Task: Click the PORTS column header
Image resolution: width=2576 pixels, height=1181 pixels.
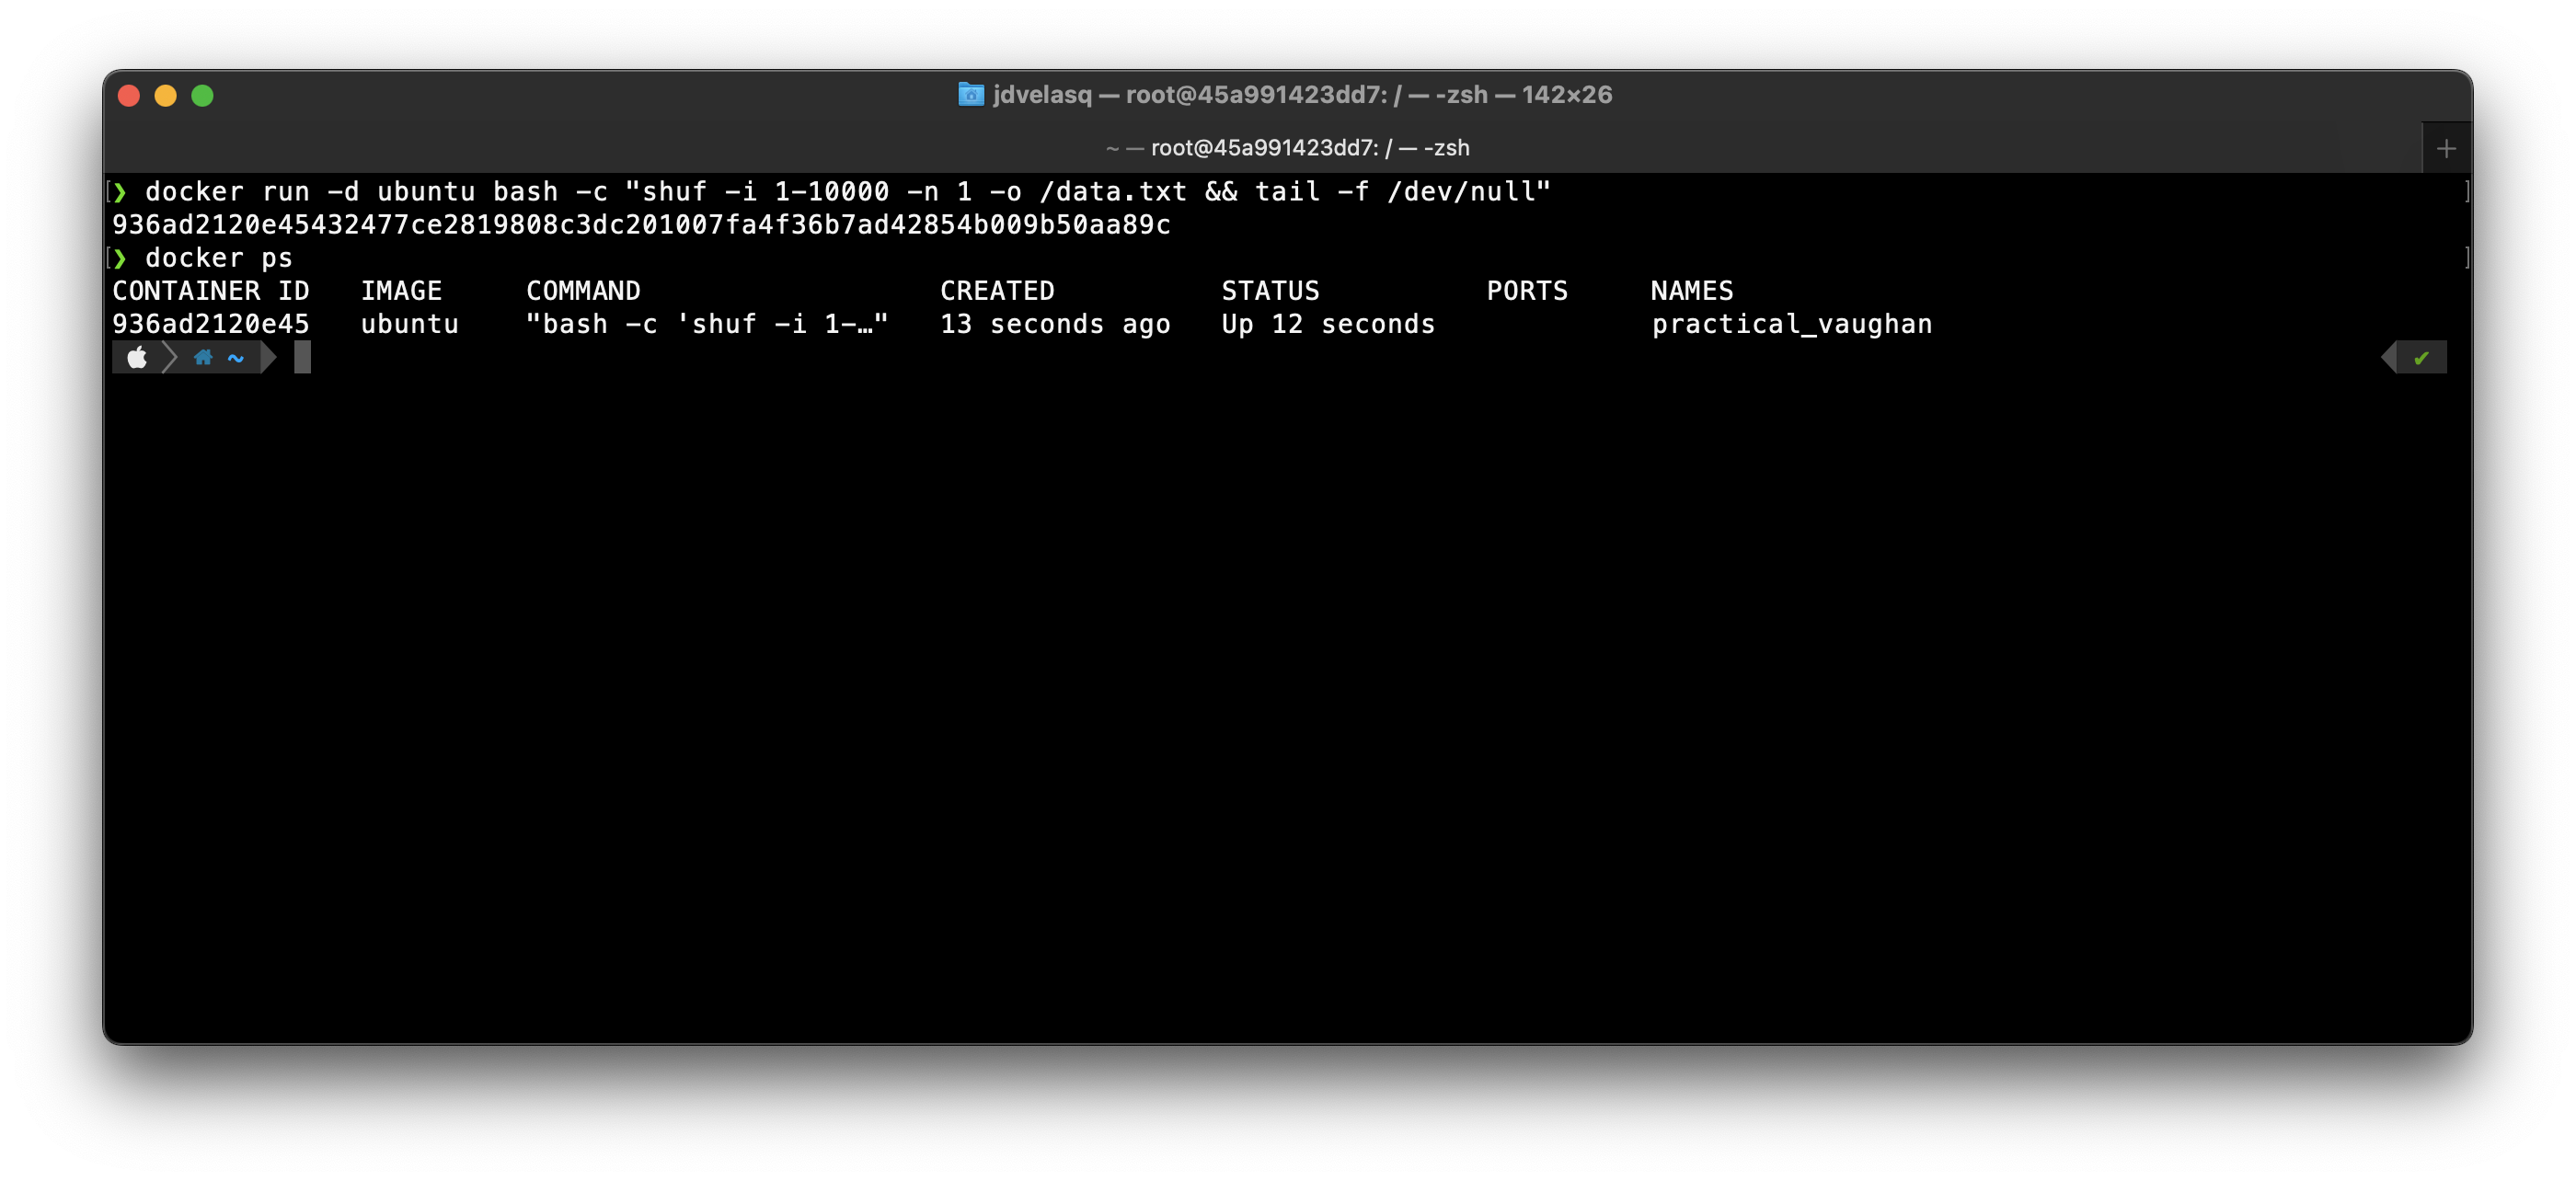Action: (1527, 290)
